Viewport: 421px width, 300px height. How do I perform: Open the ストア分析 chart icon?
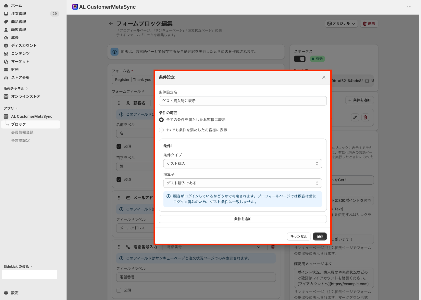[6, 77]
